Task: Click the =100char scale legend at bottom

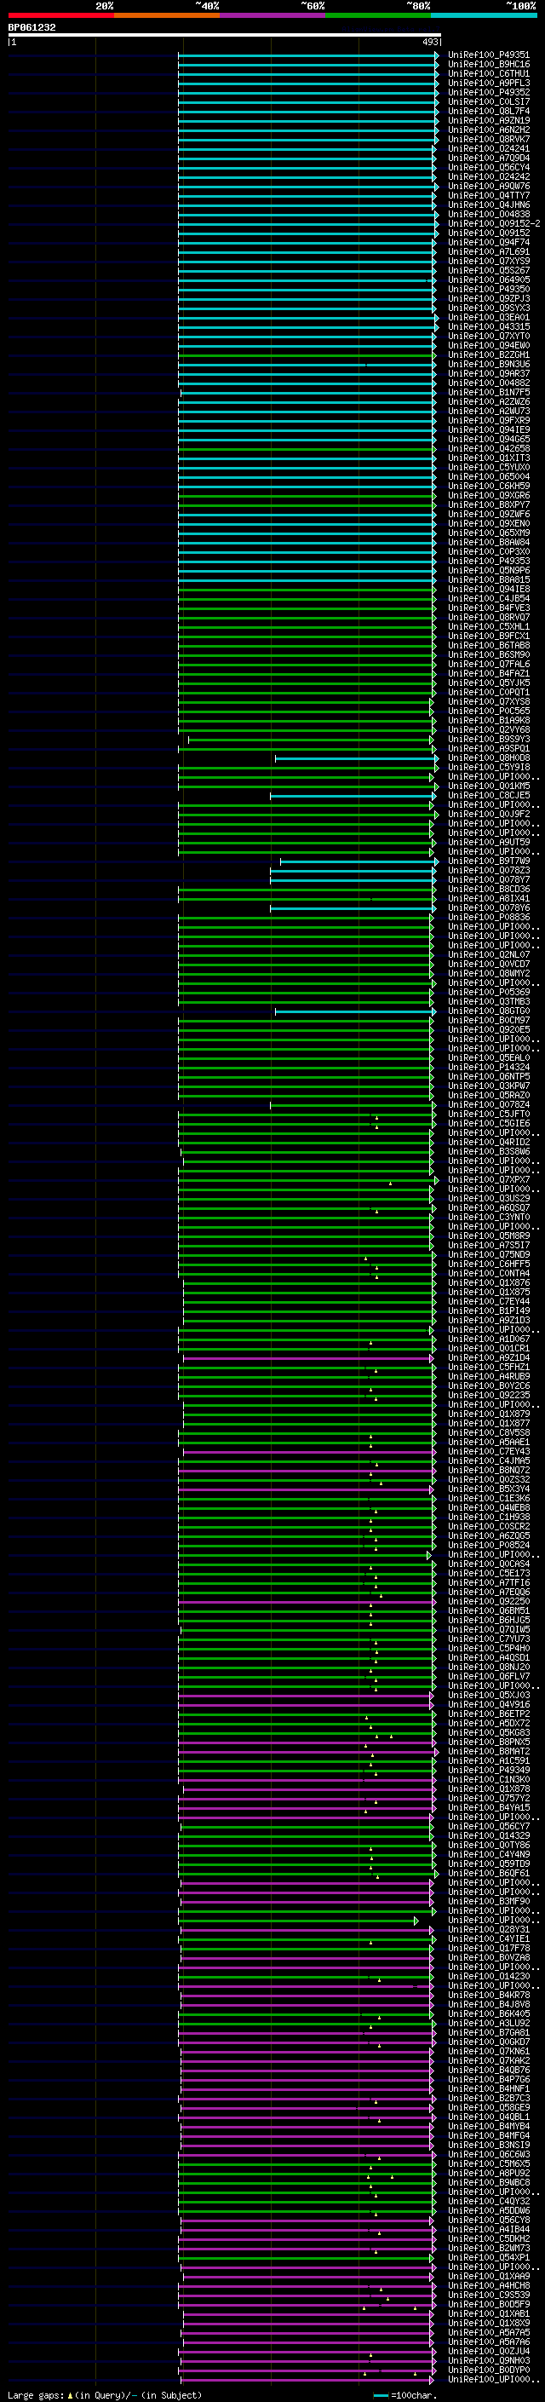Action: coord(406,2395)
